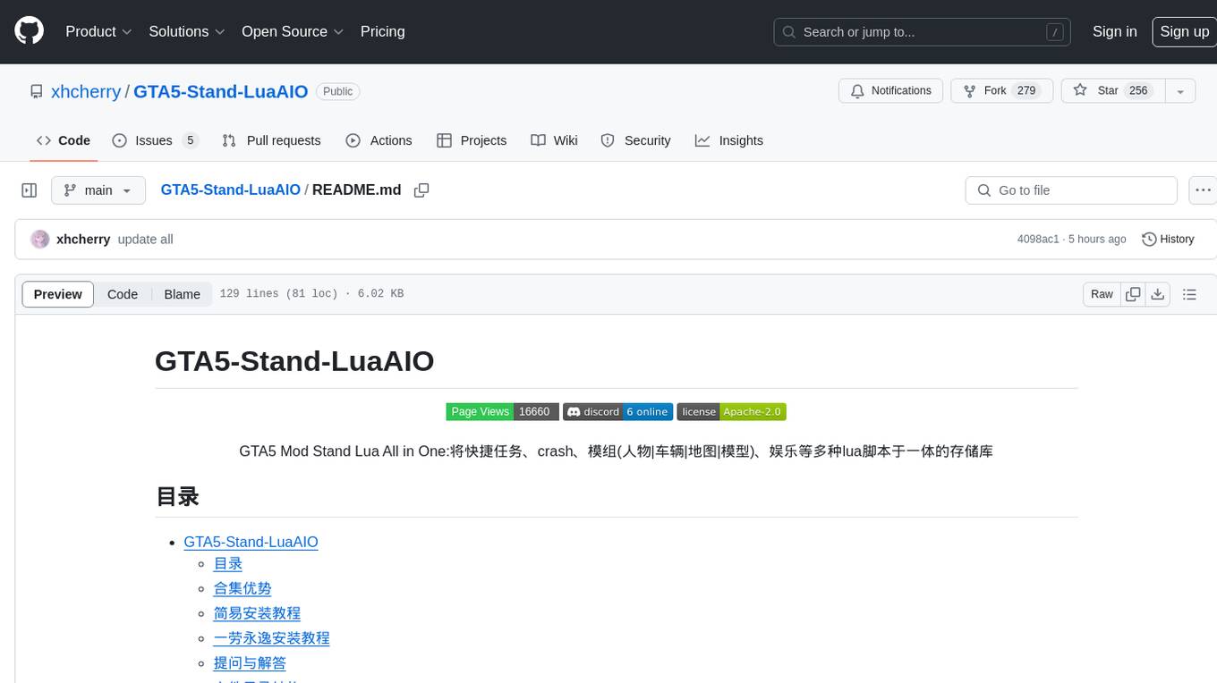The image size is (1217, 683).
Task: Switch to the Security tab
Action: coord(635,140)
